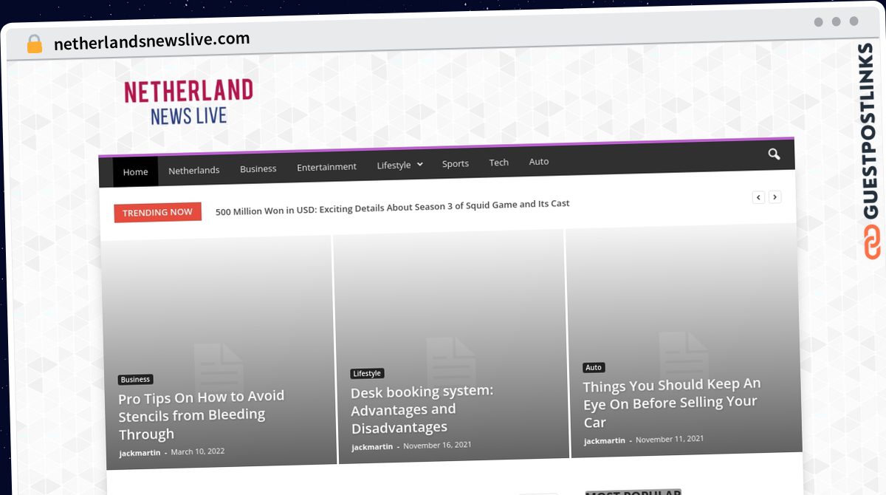Viewport: 886px width, 495px height.
Task: Click the Trending Now label
Action: (x=157, y=213)
